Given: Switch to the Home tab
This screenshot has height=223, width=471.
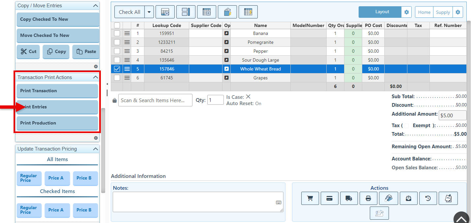Looking at the screenshot, I should (424, 12).
